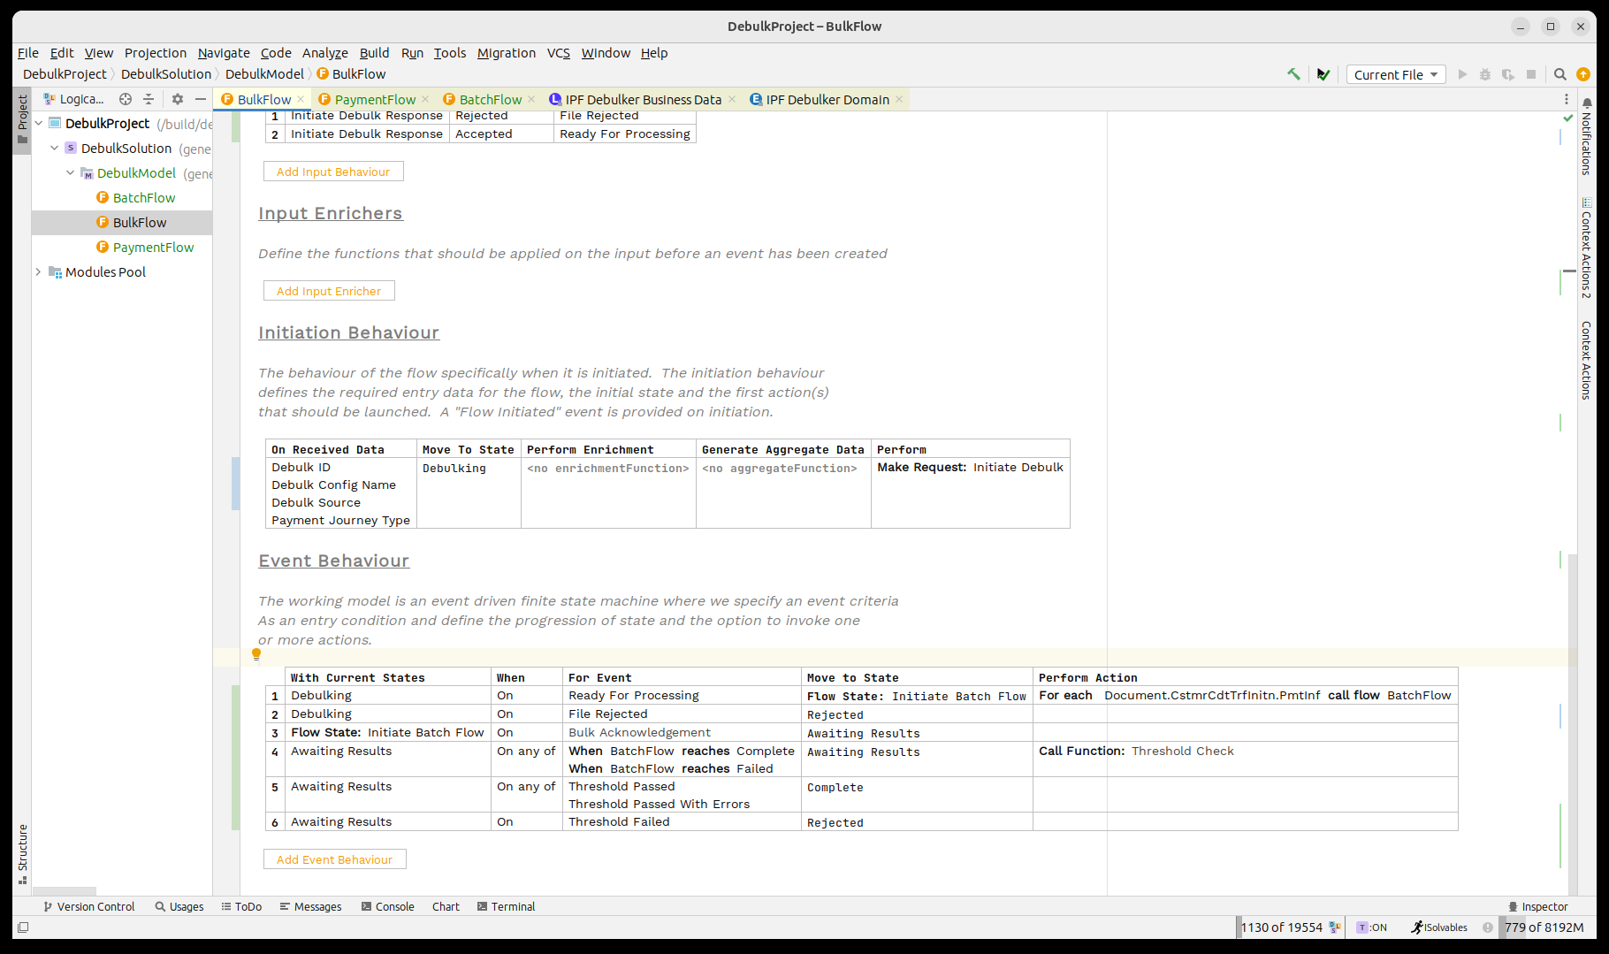Open the Current File run configuration dropdown
The width and height of the screenshot is (1609, 954).
(x=1395, y=74)
